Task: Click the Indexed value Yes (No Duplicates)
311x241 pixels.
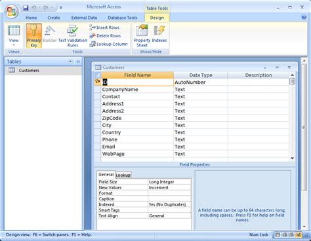Action: click(x=169, y=204)
